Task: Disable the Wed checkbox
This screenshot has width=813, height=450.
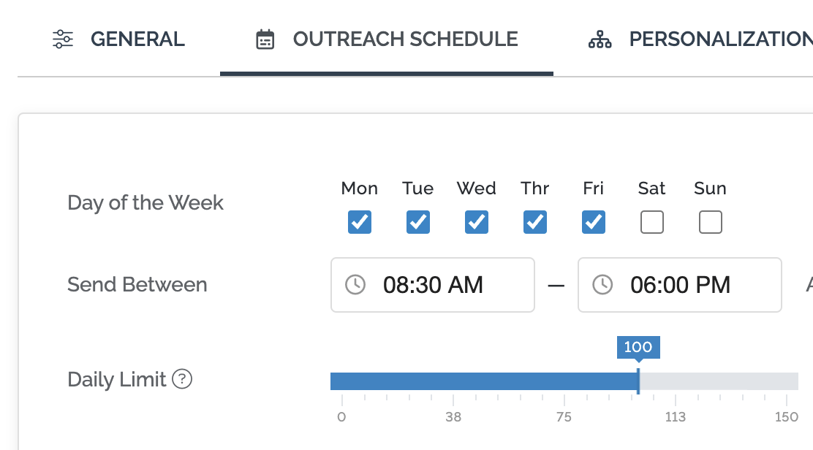Action: 476,222
